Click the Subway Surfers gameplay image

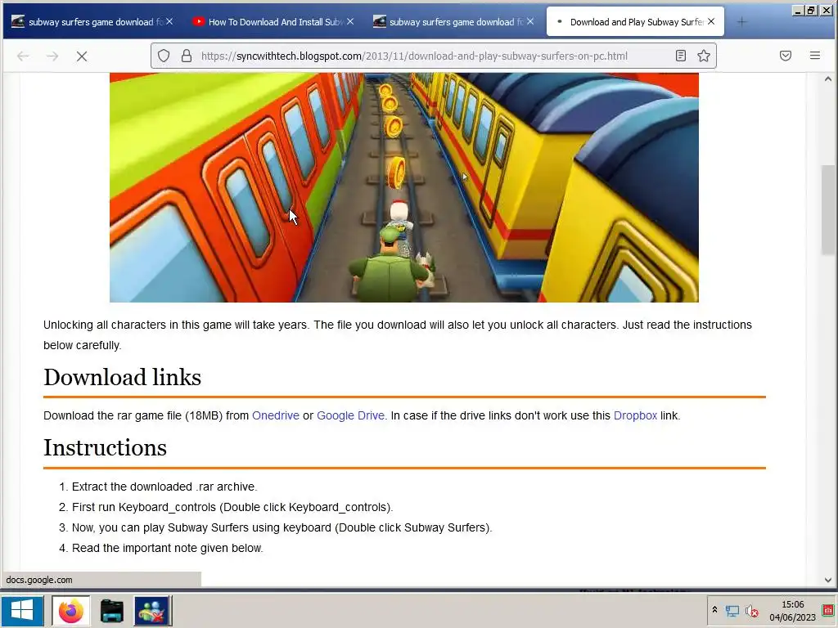click(404, 187)
